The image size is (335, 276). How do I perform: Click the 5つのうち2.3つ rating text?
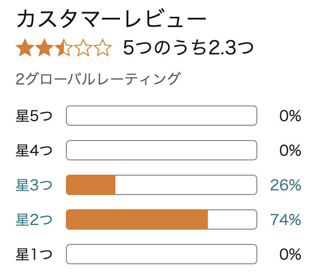[188, 47]
